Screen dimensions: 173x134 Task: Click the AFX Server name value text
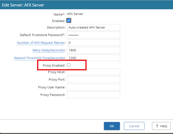[75, 14]
